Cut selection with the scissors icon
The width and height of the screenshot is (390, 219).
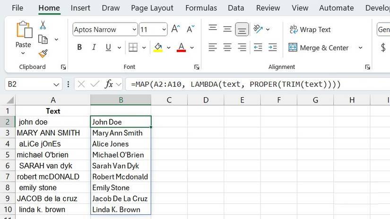[x=43, y=25]
